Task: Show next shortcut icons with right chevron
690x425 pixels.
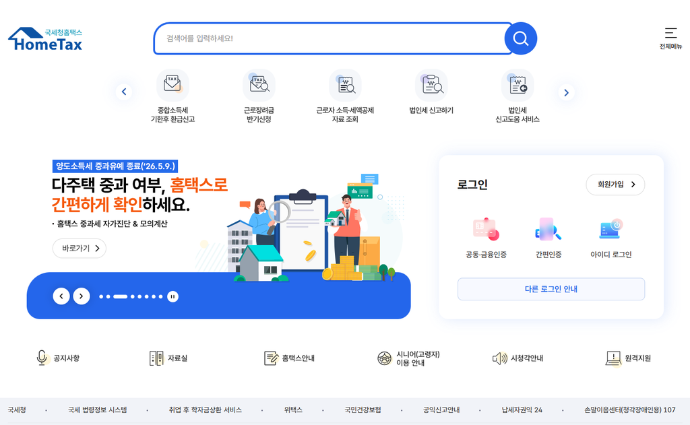Action: click(566, 92)
